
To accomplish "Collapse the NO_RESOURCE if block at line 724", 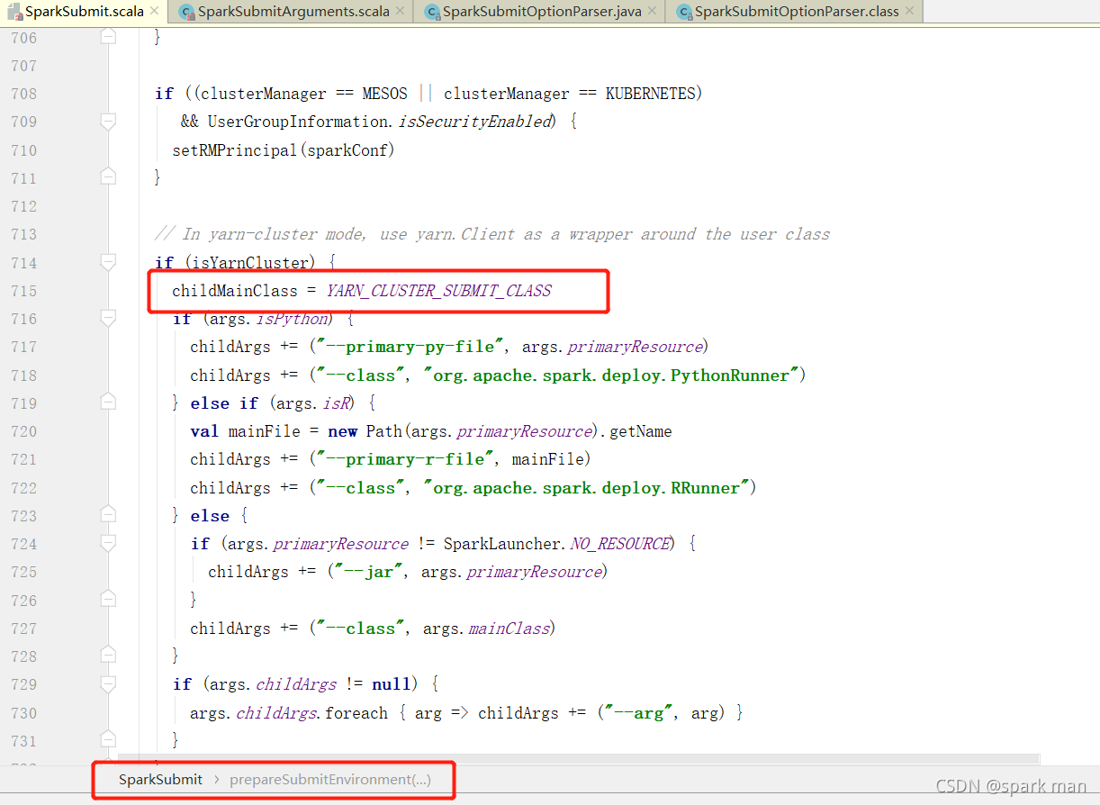I will 108,544.
